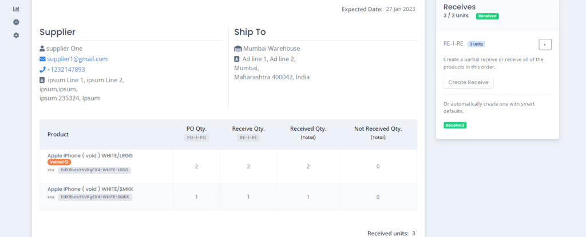586x237 pixels.
Task: Click the Create Receive button
Action: (x=468, y=82)
